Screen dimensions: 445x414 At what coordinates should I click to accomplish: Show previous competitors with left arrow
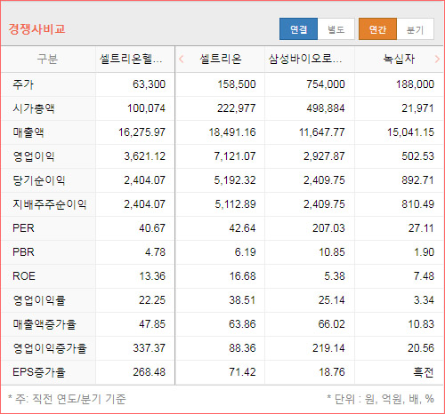182,59
